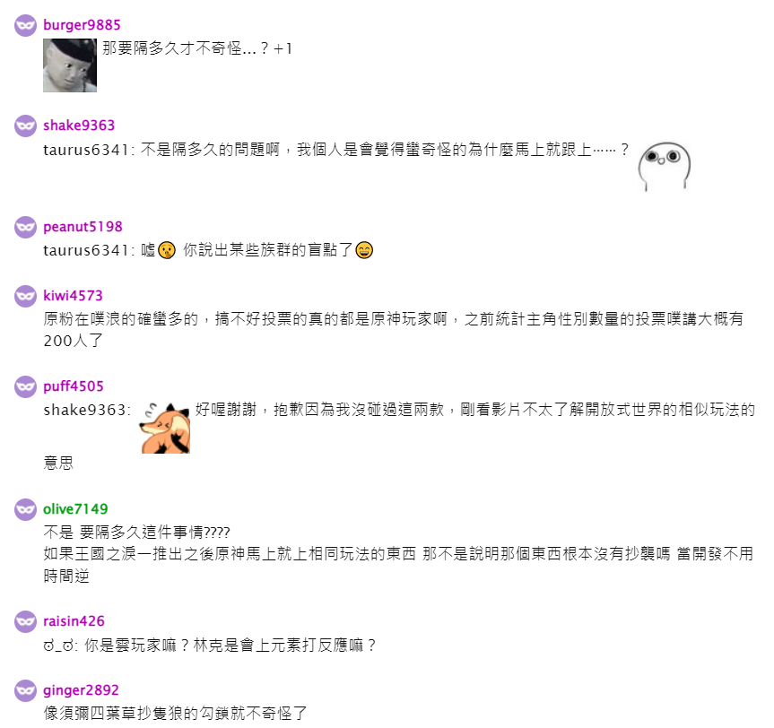Open the peanut5198 username link

[x=83, y=227]
